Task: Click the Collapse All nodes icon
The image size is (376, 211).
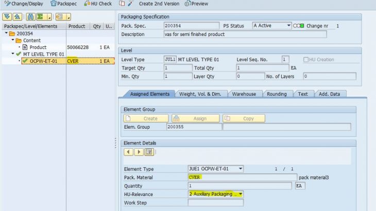Action: (x=16, y=16)
